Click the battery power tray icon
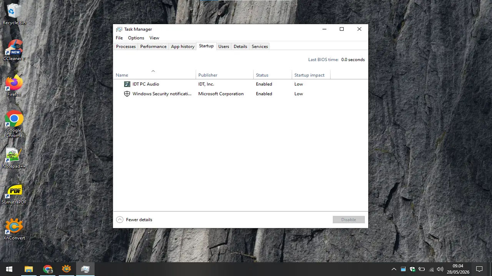Image resolution: width=492 pixels, height=276 pixels. click(422, 269)
